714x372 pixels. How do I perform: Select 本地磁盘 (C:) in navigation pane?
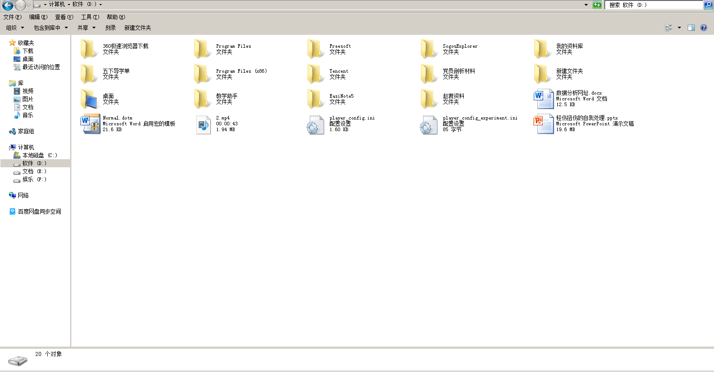[39, 155]
